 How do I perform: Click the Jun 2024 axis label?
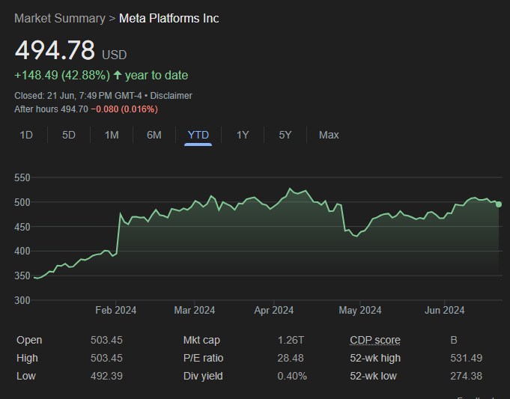coord(445,310)
